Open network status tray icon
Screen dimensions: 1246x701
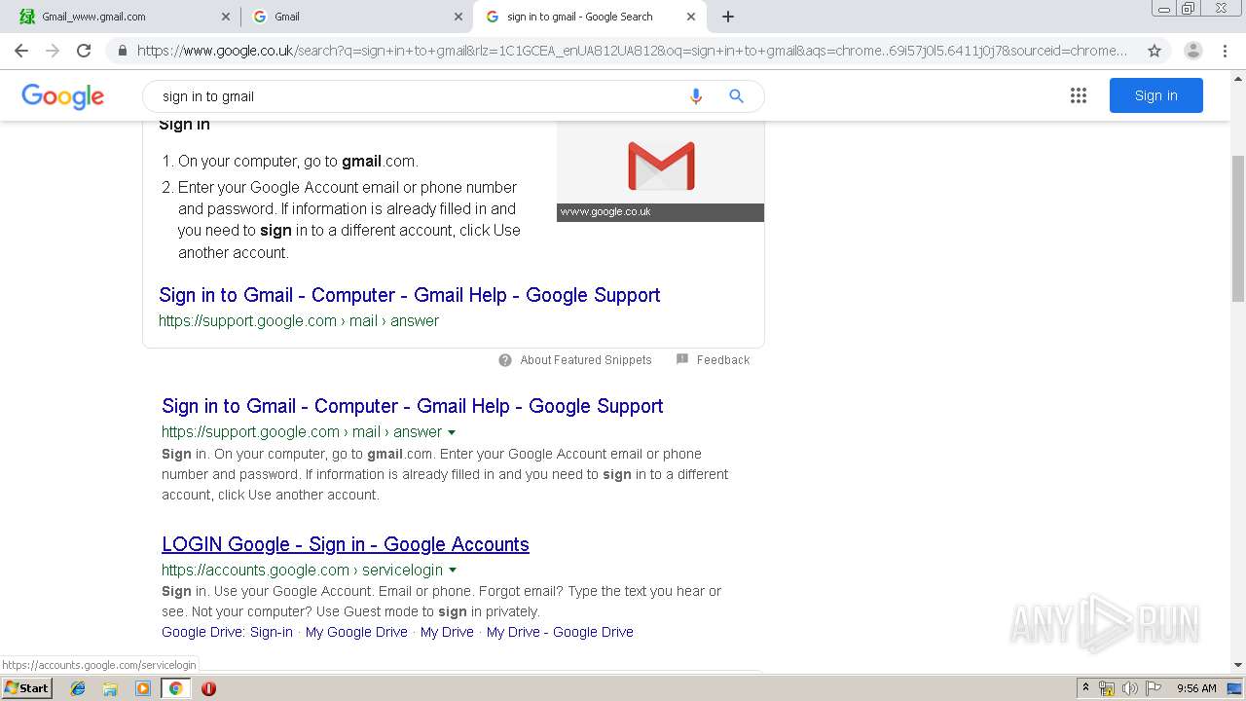pos(1107,688)
